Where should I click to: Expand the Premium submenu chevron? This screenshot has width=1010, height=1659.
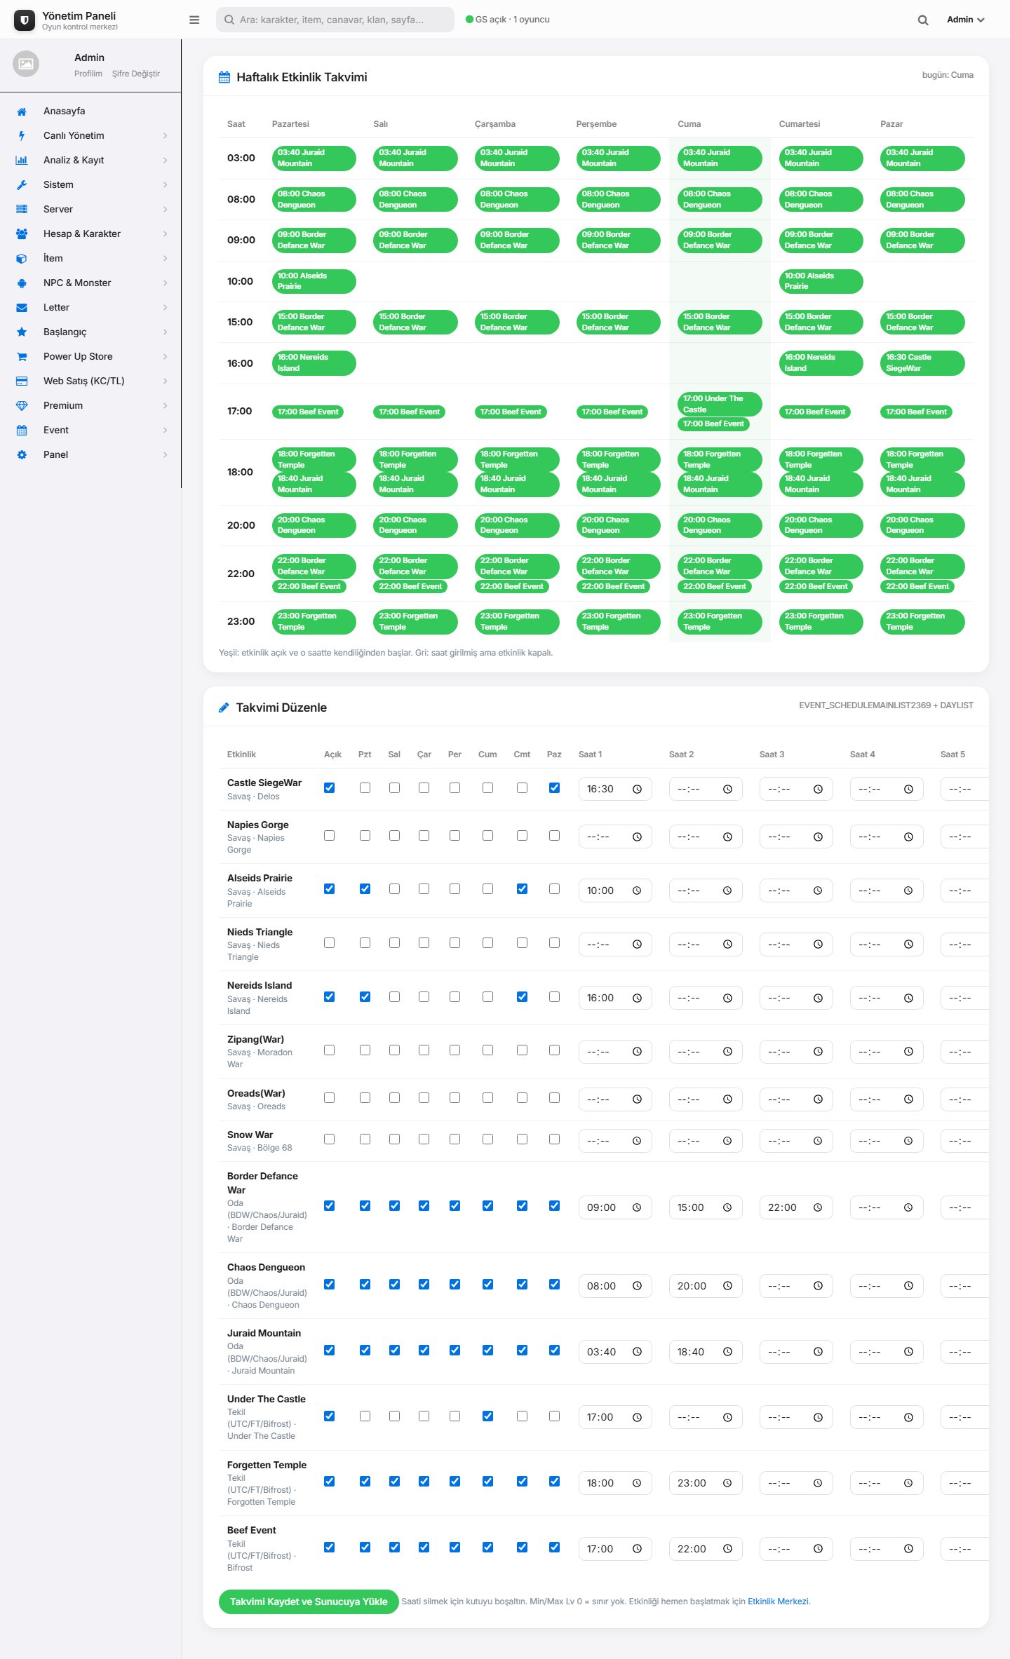(165, 406)
